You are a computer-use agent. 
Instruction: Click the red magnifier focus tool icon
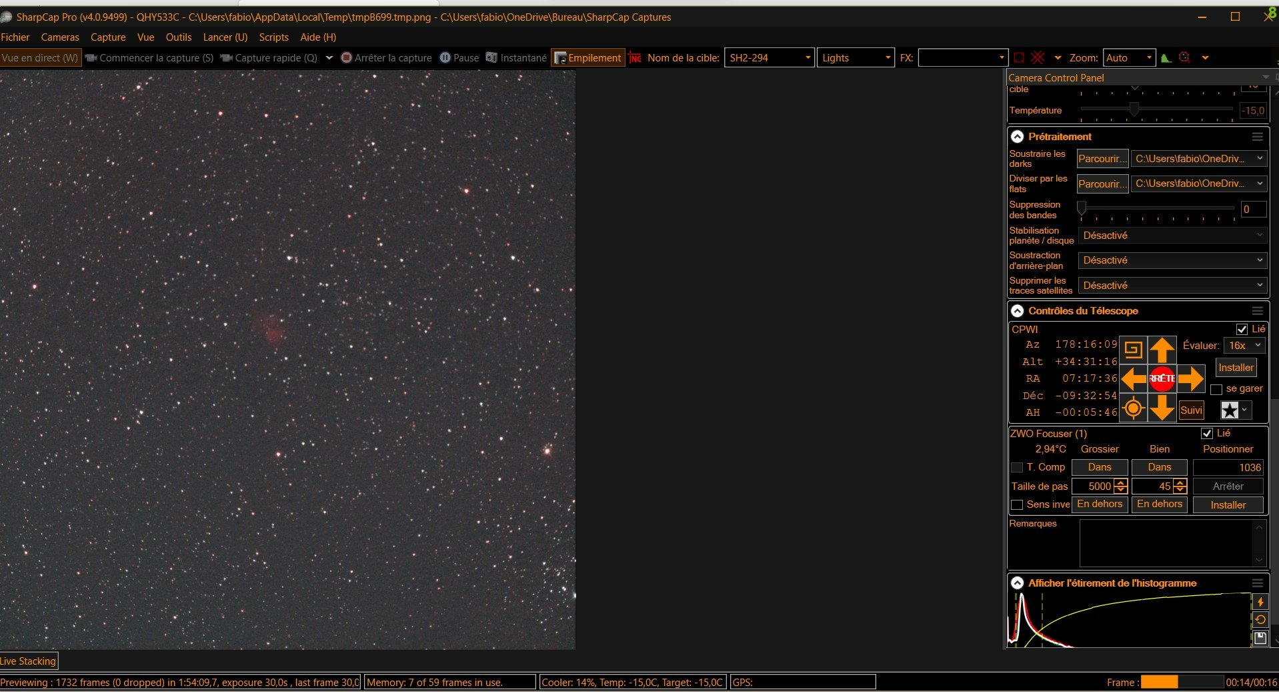pos(1184,58)
